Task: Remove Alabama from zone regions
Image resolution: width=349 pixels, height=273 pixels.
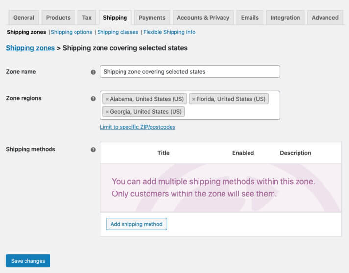Action: coord(107,99)
